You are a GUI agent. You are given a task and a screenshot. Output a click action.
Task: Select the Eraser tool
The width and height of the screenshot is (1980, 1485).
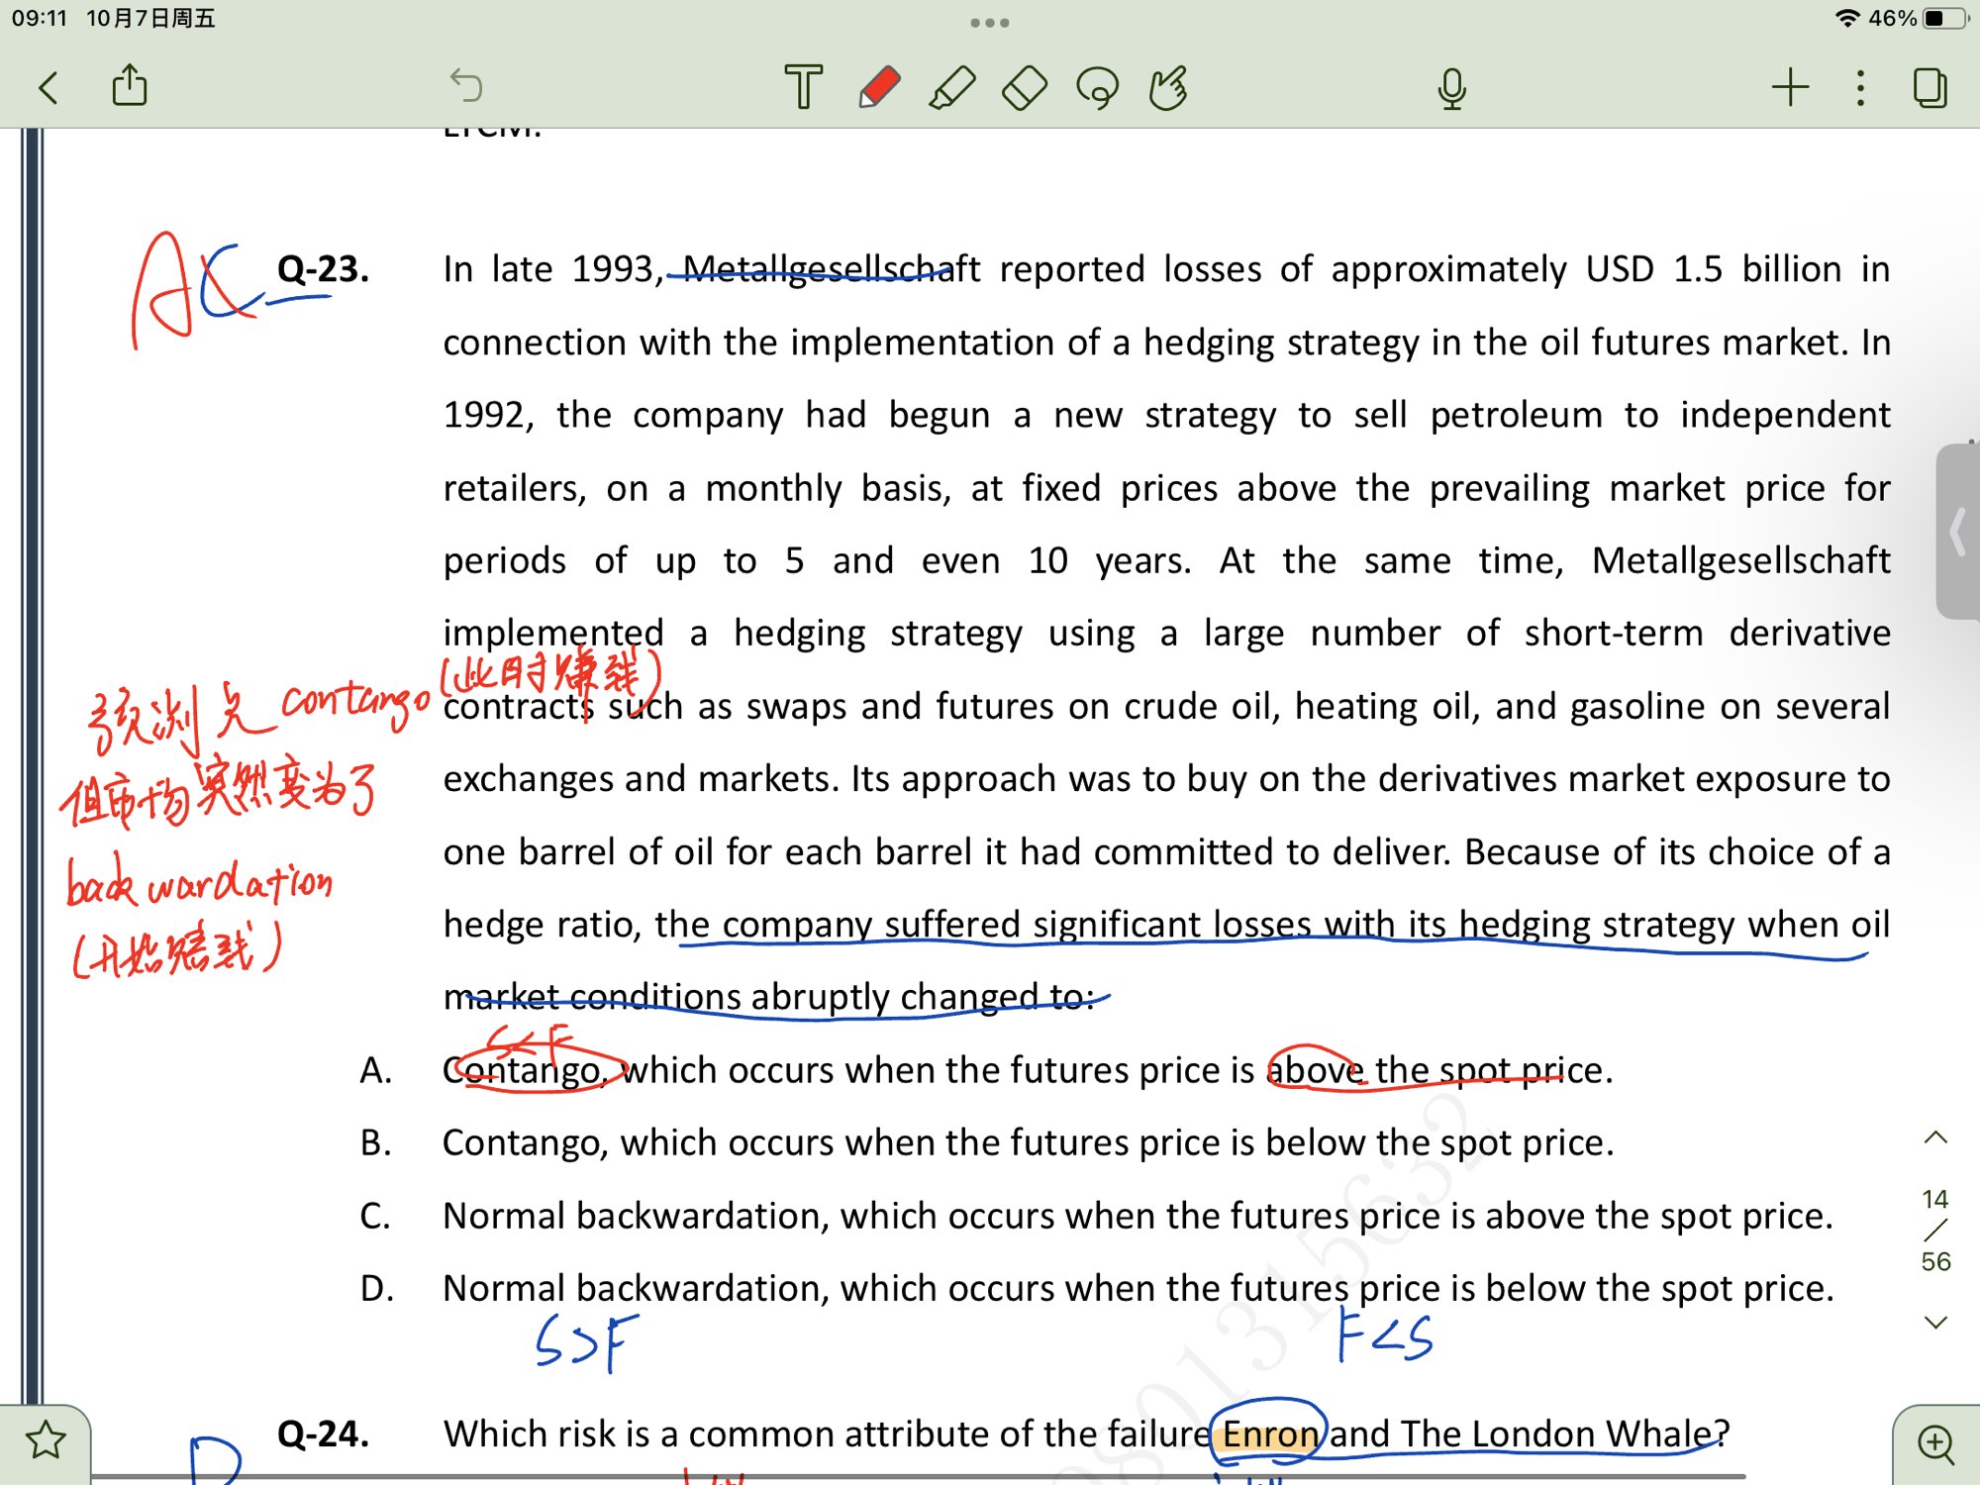click(1025, 87)
